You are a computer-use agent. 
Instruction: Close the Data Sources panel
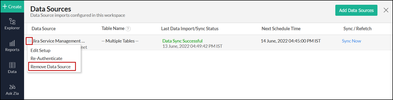386,10
